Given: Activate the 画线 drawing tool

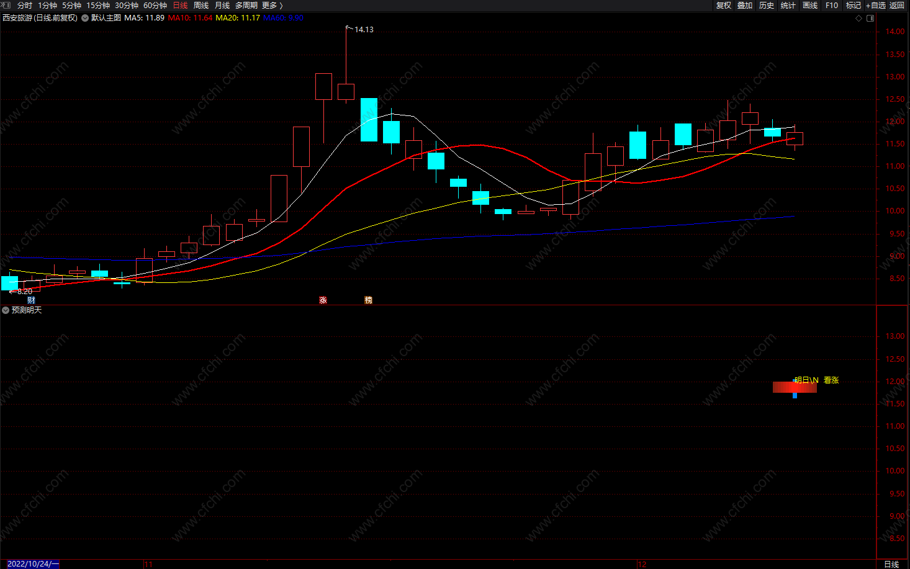Looking at the screenshot, I should (810, 5).
